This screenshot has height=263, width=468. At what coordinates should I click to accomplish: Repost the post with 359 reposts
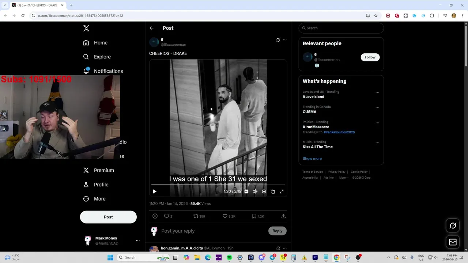[x=199, y=216]
